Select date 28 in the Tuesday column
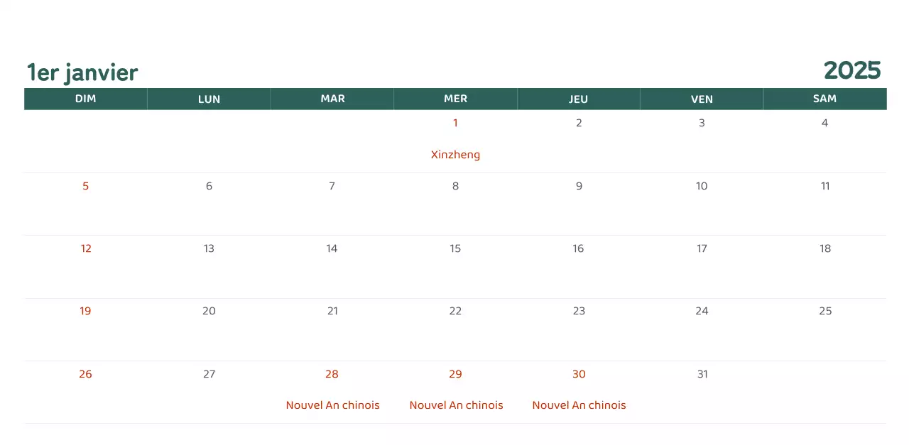Viewport: 909px width, 445px height. point(332,374)
